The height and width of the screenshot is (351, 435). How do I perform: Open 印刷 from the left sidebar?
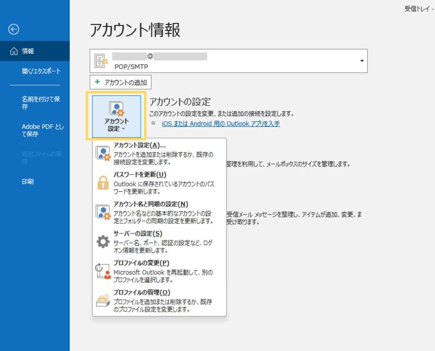(28, 181)
